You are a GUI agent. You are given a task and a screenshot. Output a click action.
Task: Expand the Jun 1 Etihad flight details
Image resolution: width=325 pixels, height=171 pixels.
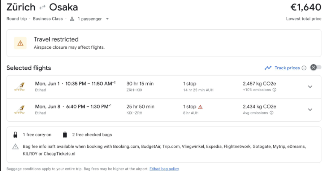(310, 87)
